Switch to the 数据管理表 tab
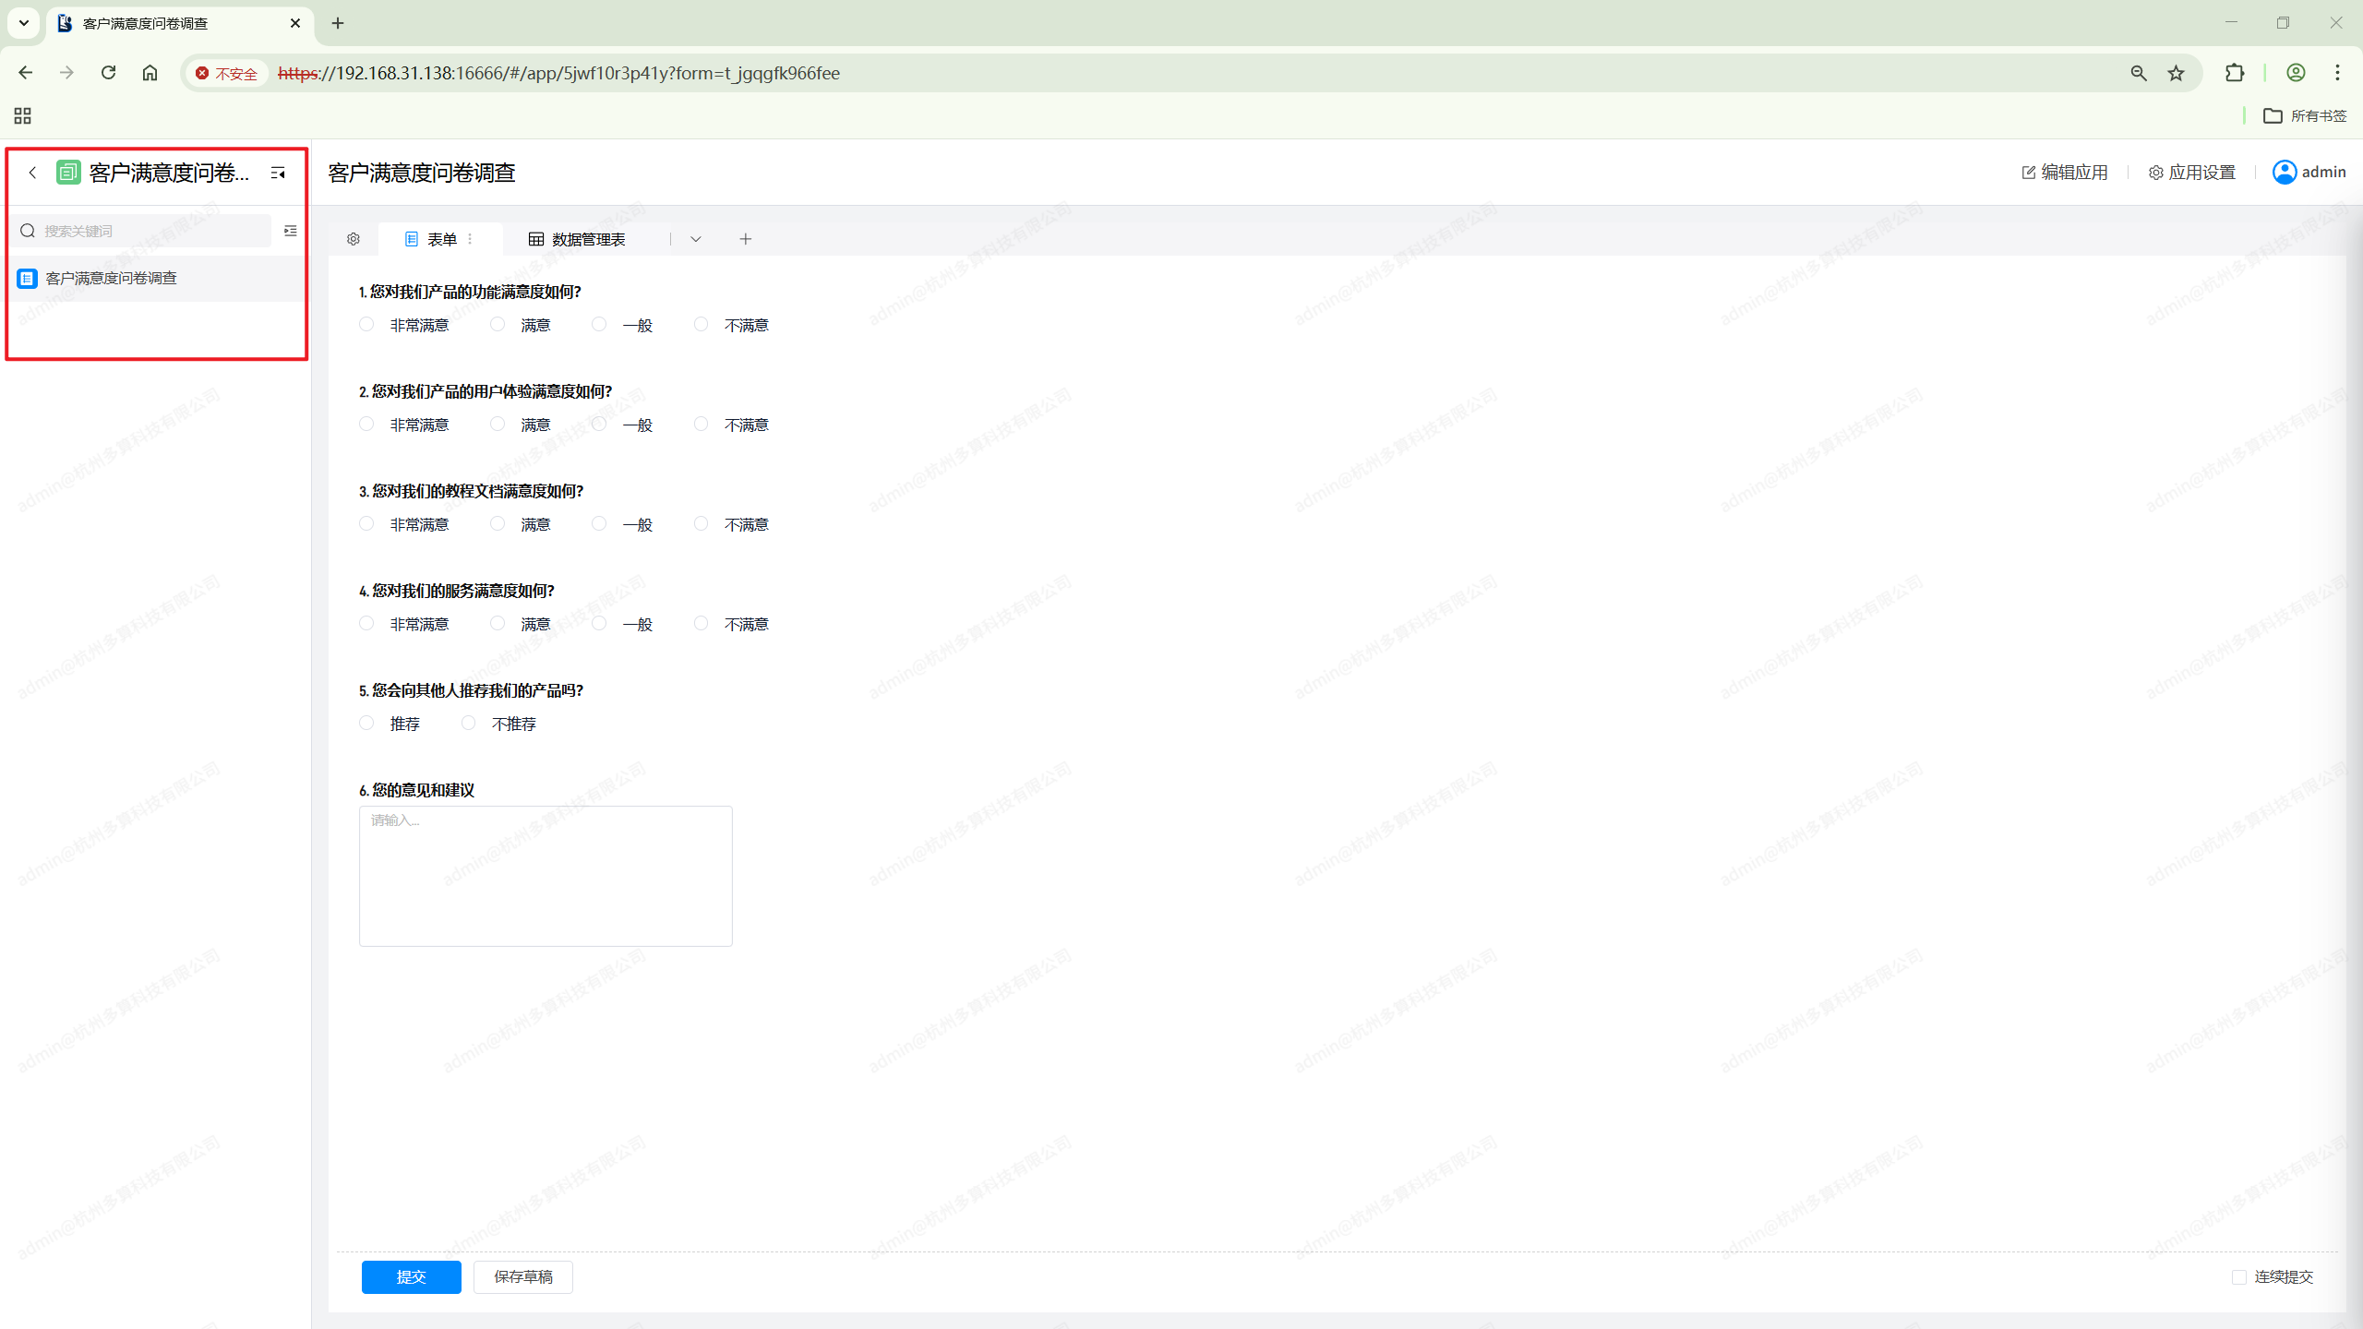2363x1329 pixels. click(577, 239)
